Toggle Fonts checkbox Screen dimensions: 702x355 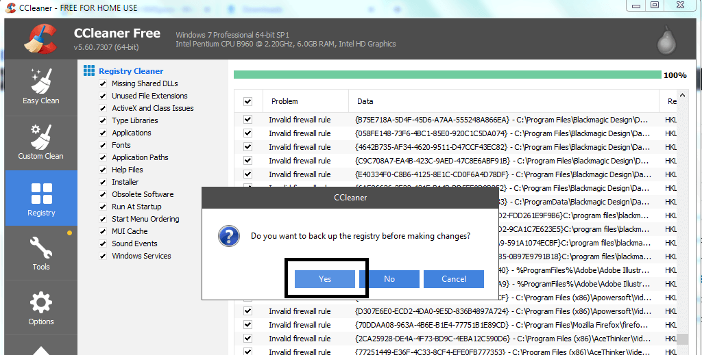pos(103,145)
